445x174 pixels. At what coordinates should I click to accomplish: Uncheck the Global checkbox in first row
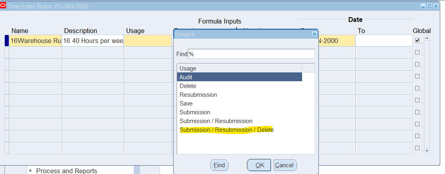pyautogui.click(x=417, y=41)
